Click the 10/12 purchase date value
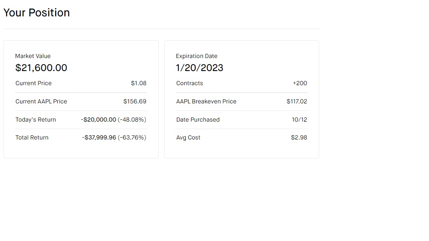This screenshot has width=429, height=241. (x=299, y=120)
